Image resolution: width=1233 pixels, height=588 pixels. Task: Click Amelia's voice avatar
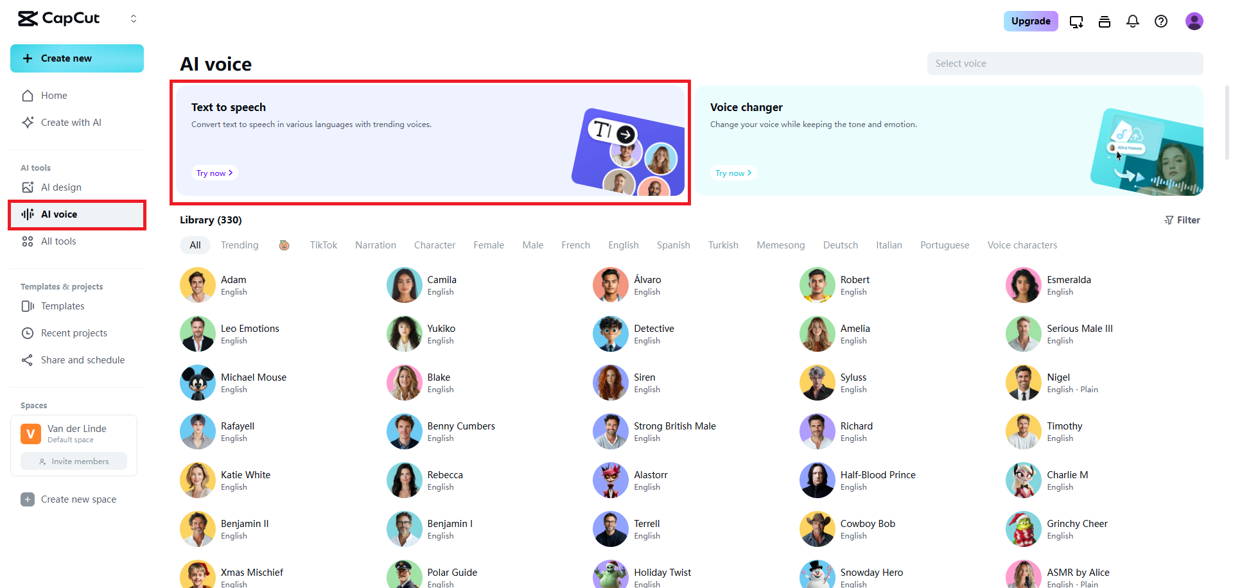pyautogui.click(x=818, y=334)
